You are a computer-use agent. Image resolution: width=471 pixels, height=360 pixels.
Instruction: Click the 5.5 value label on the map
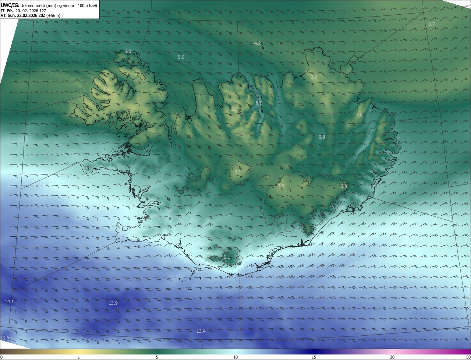pyautogui.click(x=181, y=57)
